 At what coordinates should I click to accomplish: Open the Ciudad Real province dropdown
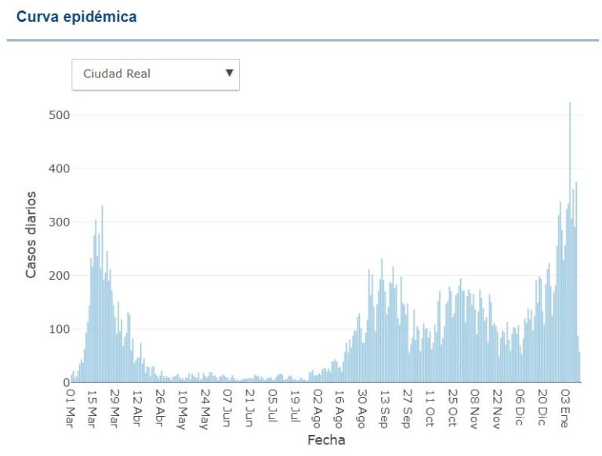click(x=155, y=74)
